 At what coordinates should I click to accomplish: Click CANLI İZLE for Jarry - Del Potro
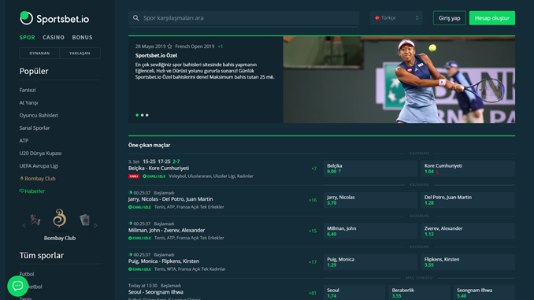(x=139, y=207)
